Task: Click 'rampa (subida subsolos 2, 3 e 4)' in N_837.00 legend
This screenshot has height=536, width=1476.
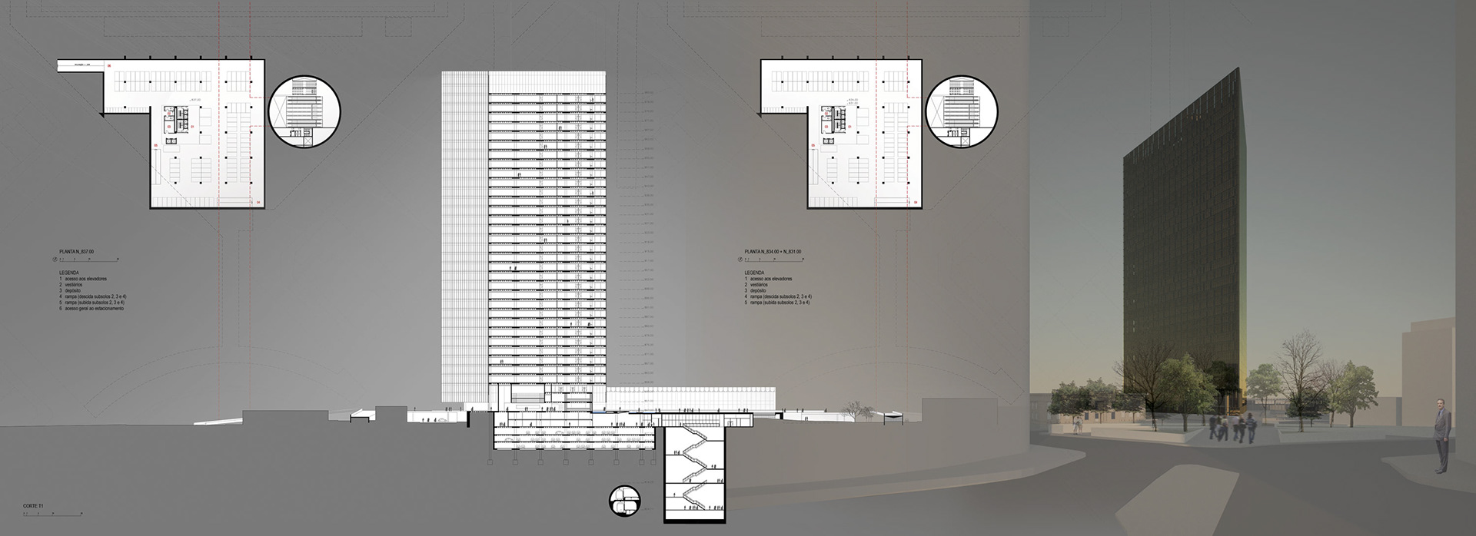Action: tap(95, 303)
